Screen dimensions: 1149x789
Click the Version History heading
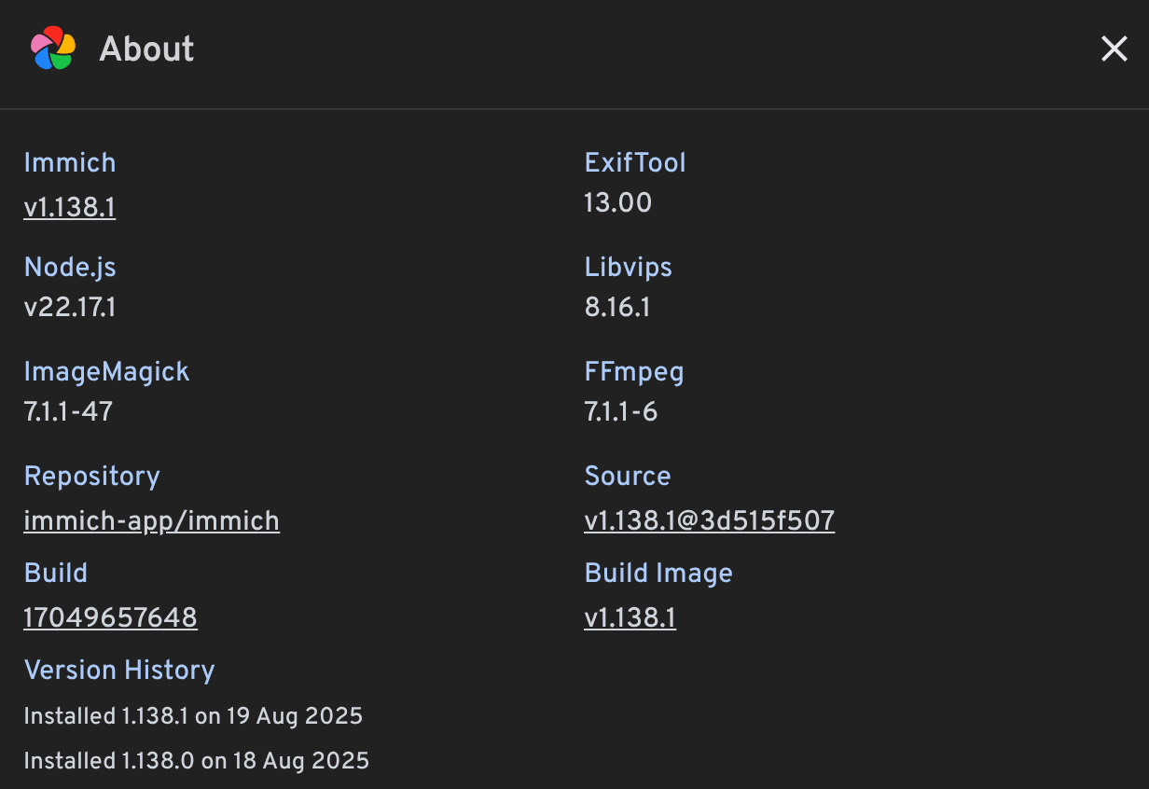[x=119, y=670]
